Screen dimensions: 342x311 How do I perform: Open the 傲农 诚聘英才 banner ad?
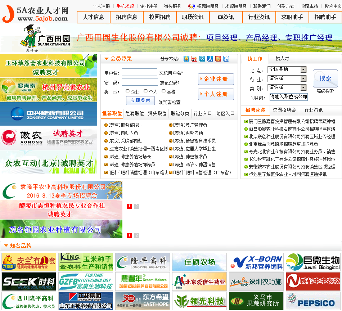pyautogui.click(x=49, y=138)
